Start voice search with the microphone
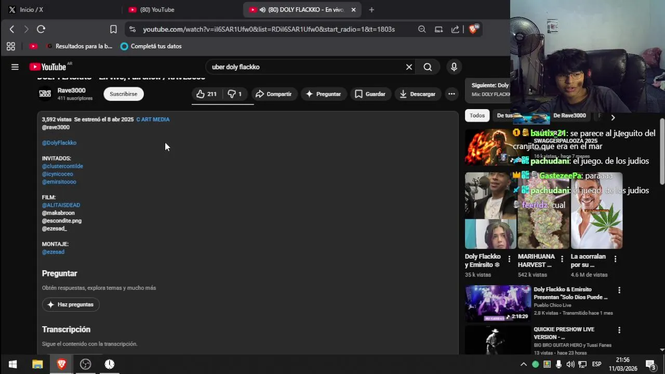The height and width of the screenshot is (374, 665). point(454,67)
